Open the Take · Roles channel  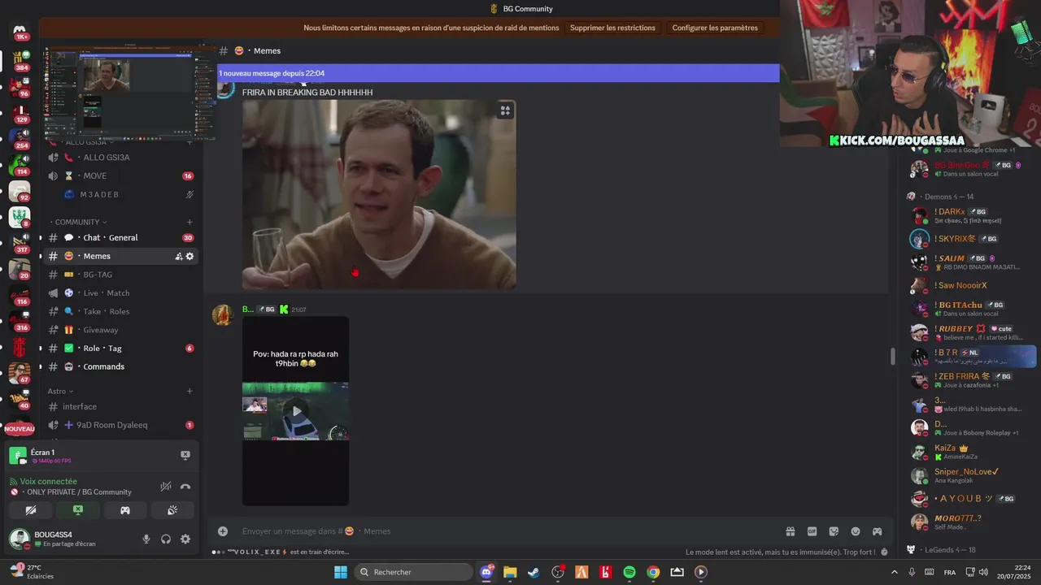pos(120,311)
